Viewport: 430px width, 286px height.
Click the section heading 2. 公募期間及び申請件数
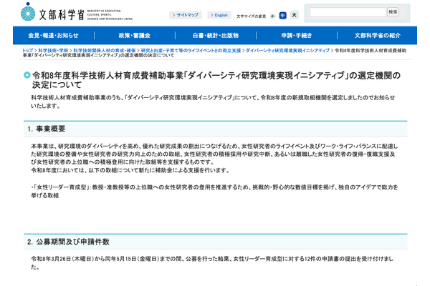pyautogui.click(x=68, y=242)
